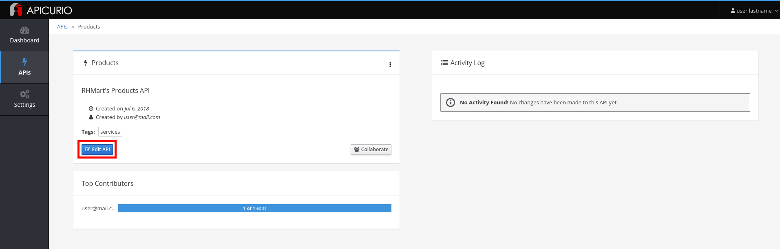The width and height of the screenshot is (780, 249).
Task: Click the user icon beside Created by
Action: pyautogui.click(x=91, y=117)
